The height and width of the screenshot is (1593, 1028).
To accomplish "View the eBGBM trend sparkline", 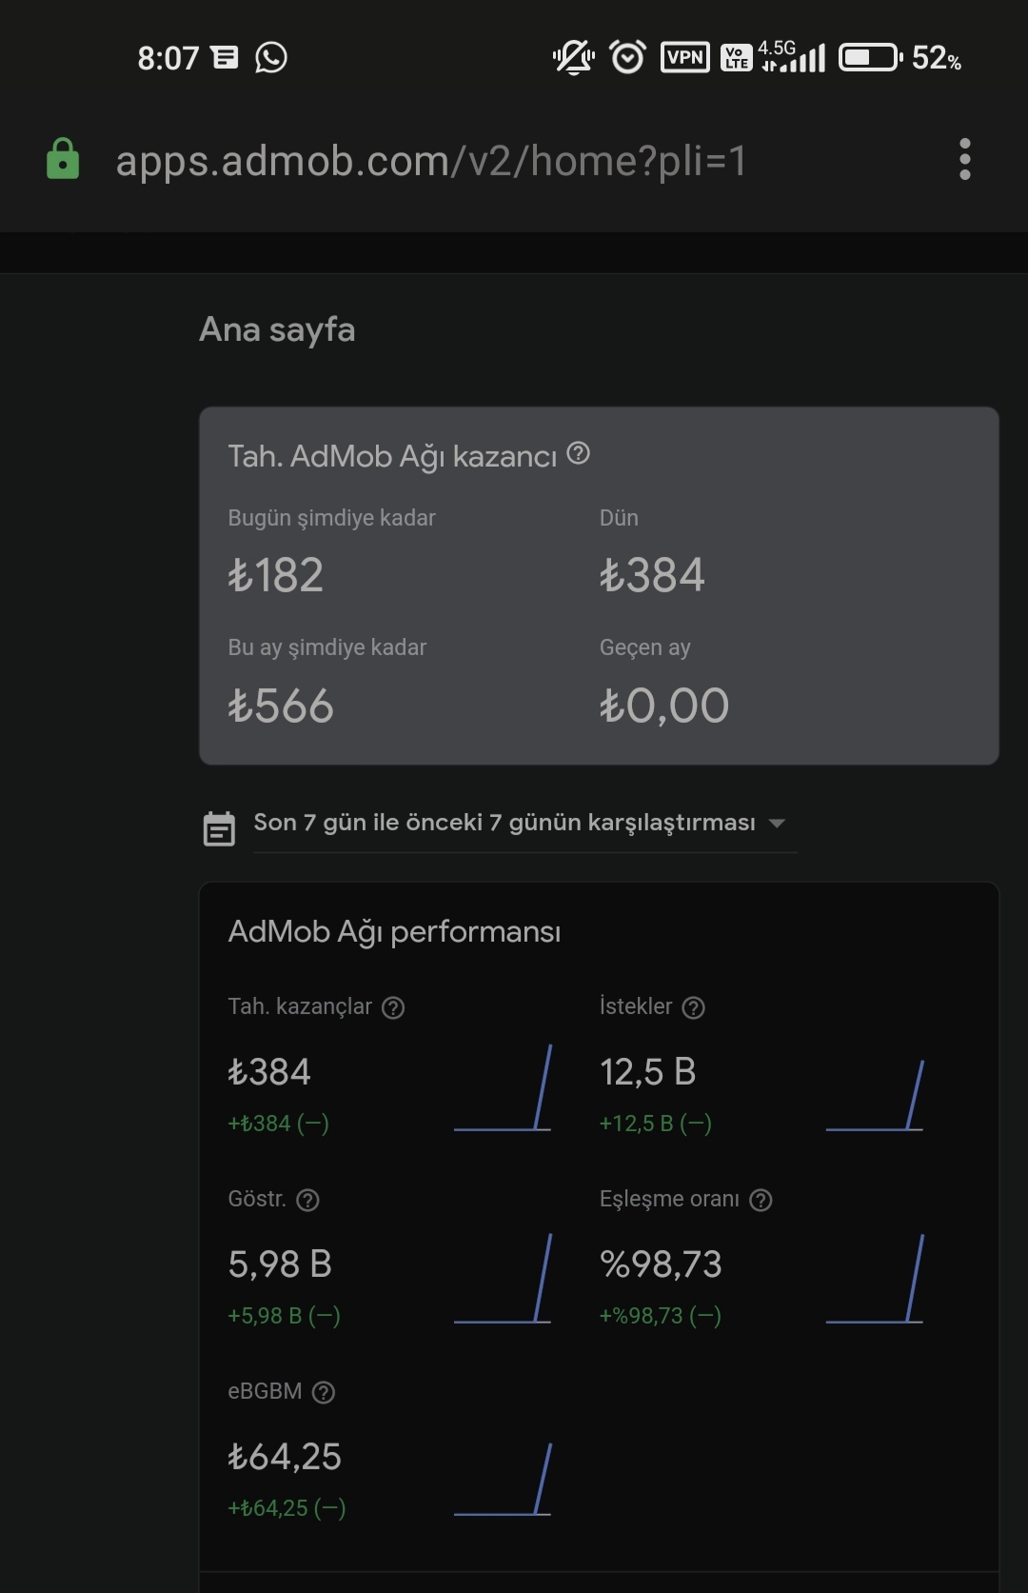I will coord(503,1479).
